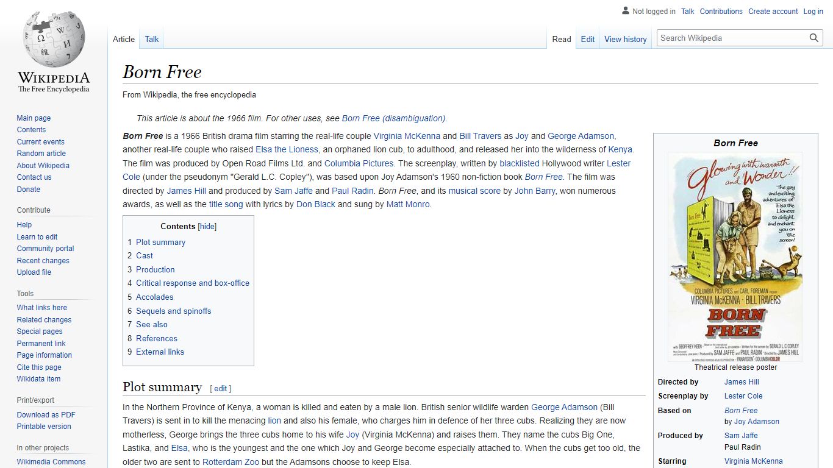
Task: Open the Virginia McKenna link in the intro
Action: (x=407, y=136)
